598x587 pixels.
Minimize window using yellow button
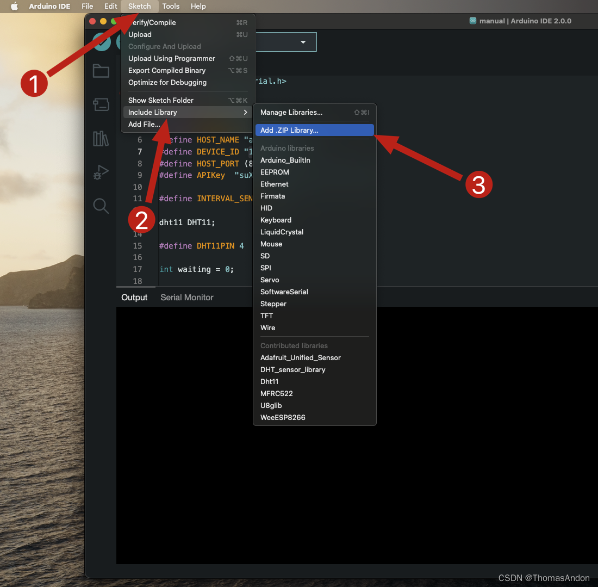pyautogui.click(x=103, y=21)
